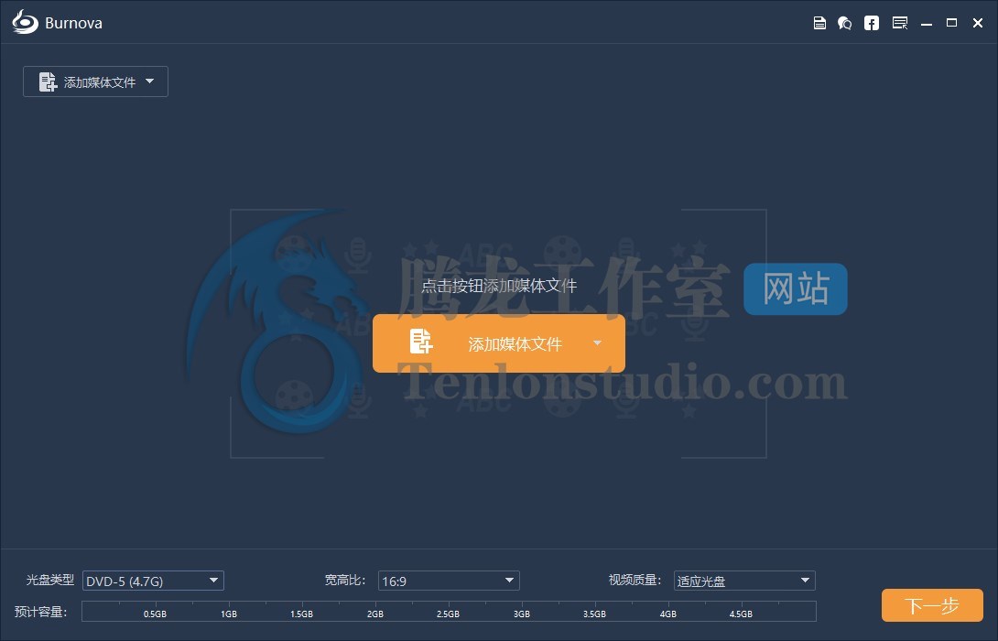The width and height of the screenshot is (998, 641).
Task: Click the 预计容量 label
Action: 40,612
